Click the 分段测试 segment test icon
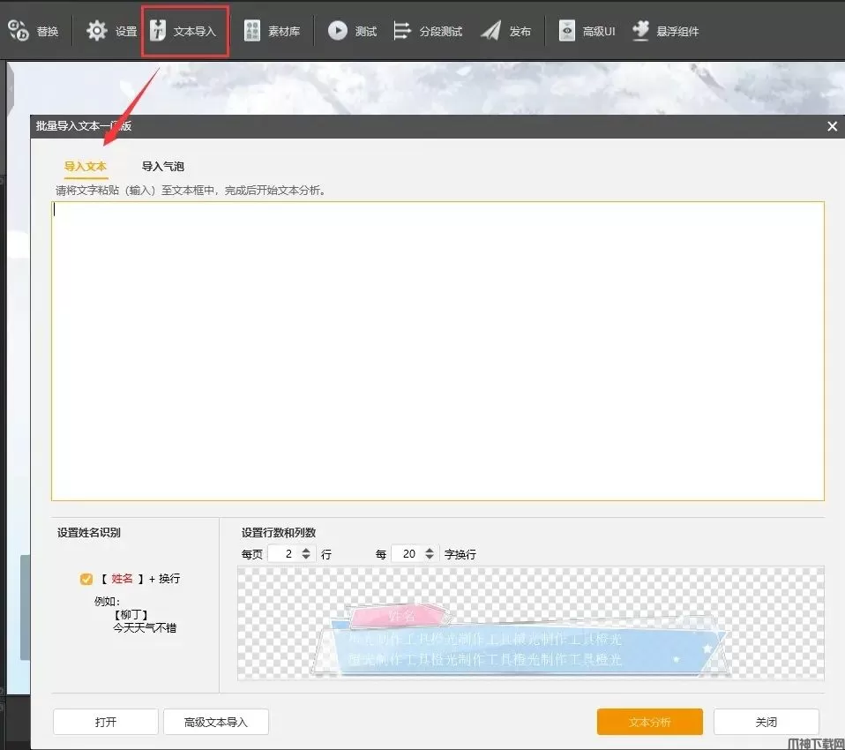This screenshot has height=750, width=845. pos(402,31)
